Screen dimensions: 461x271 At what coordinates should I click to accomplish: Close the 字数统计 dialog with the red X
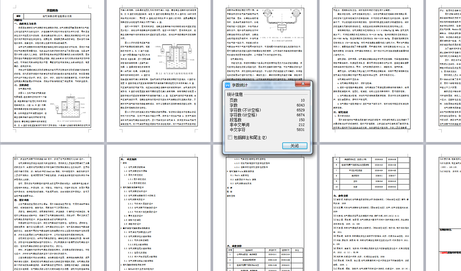pyautogui.click(x=303, y=84)
